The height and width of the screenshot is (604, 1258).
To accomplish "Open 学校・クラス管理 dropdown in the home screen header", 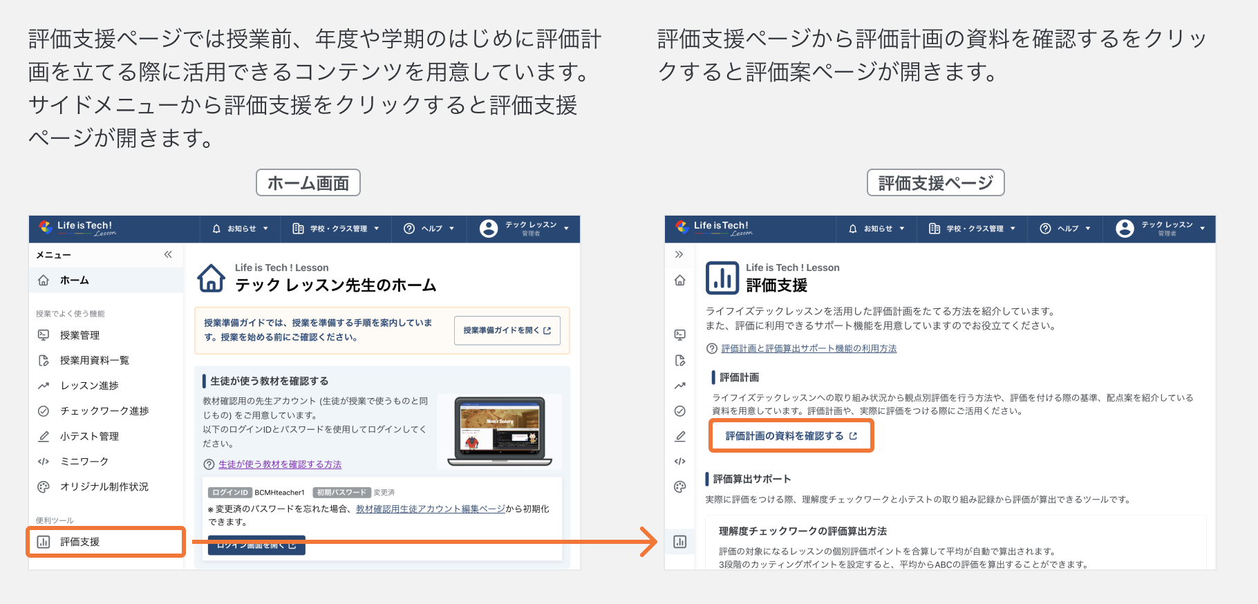I will (336, 229).
